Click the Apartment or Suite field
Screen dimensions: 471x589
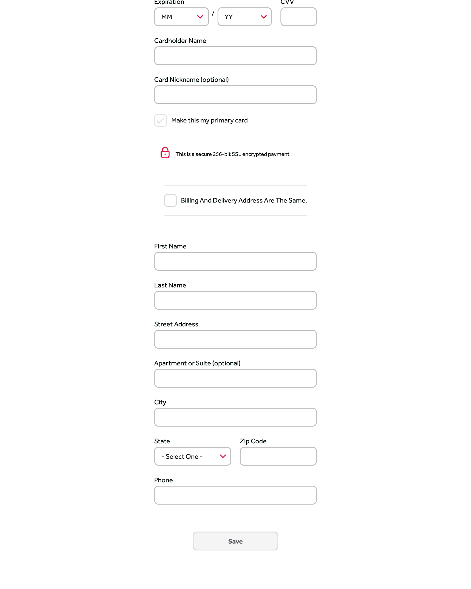(235, 378)
